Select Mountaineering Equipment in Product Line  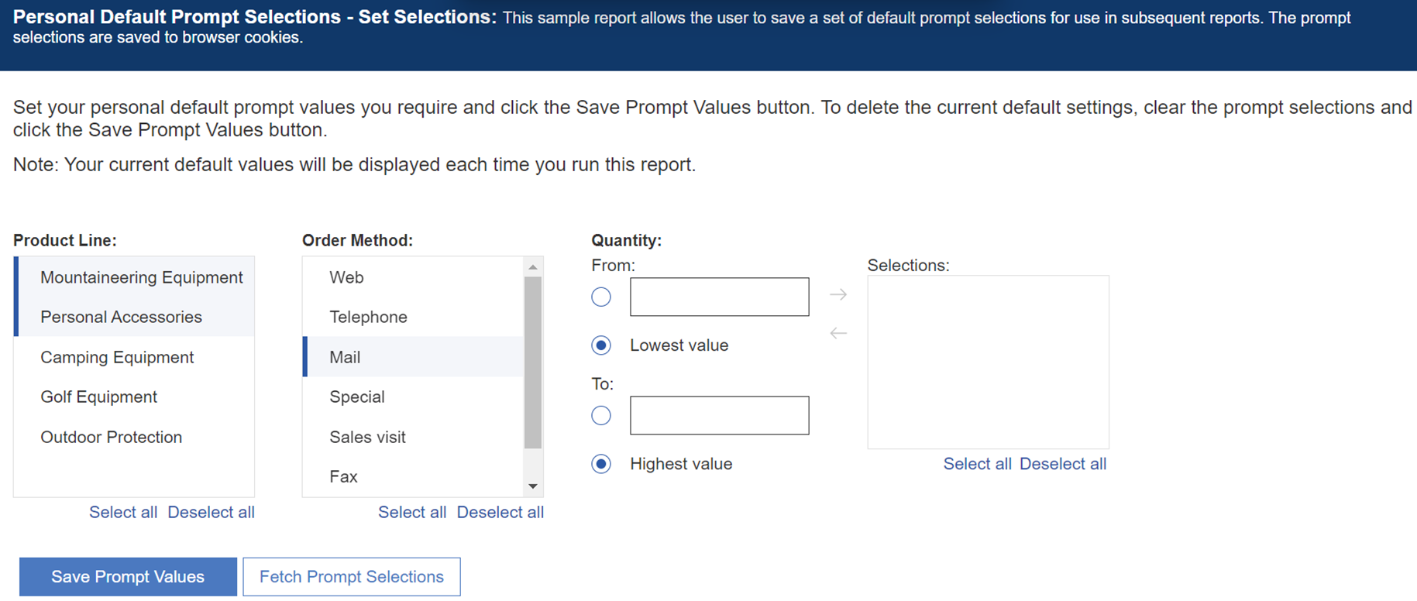pyautogui.click(x=141, y=277)
